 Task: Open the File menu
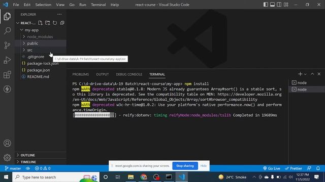[x=16, y=5]
